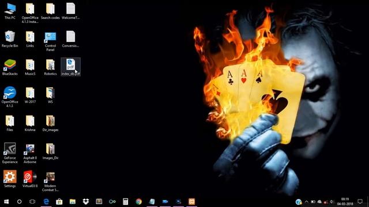Select the This PC desktop icon
This screenshot has height=207, width=369.
(10, 11)
